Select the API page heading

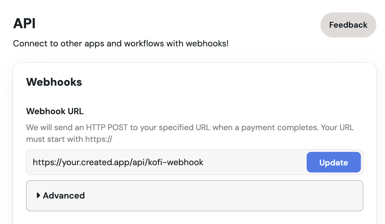[24, 24]
